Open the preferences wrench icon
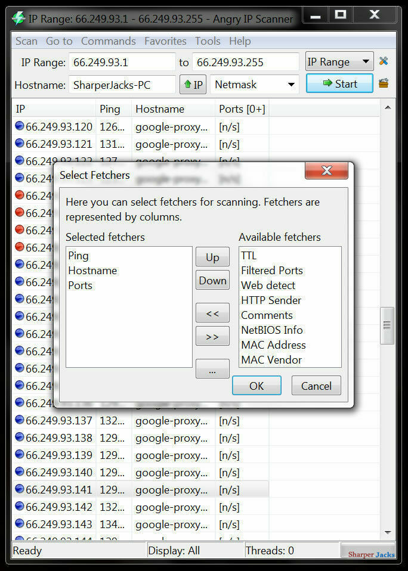 tap(383, 61)
